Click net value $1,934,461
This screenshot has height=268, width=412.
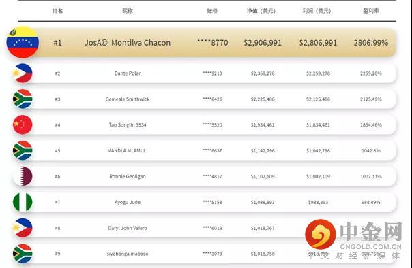pos(263,125)
